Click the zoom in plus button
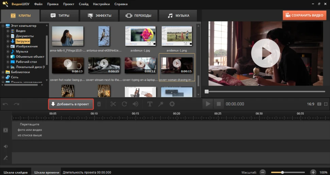The height and width of the screenshot is (175, 330). (313, 172)
